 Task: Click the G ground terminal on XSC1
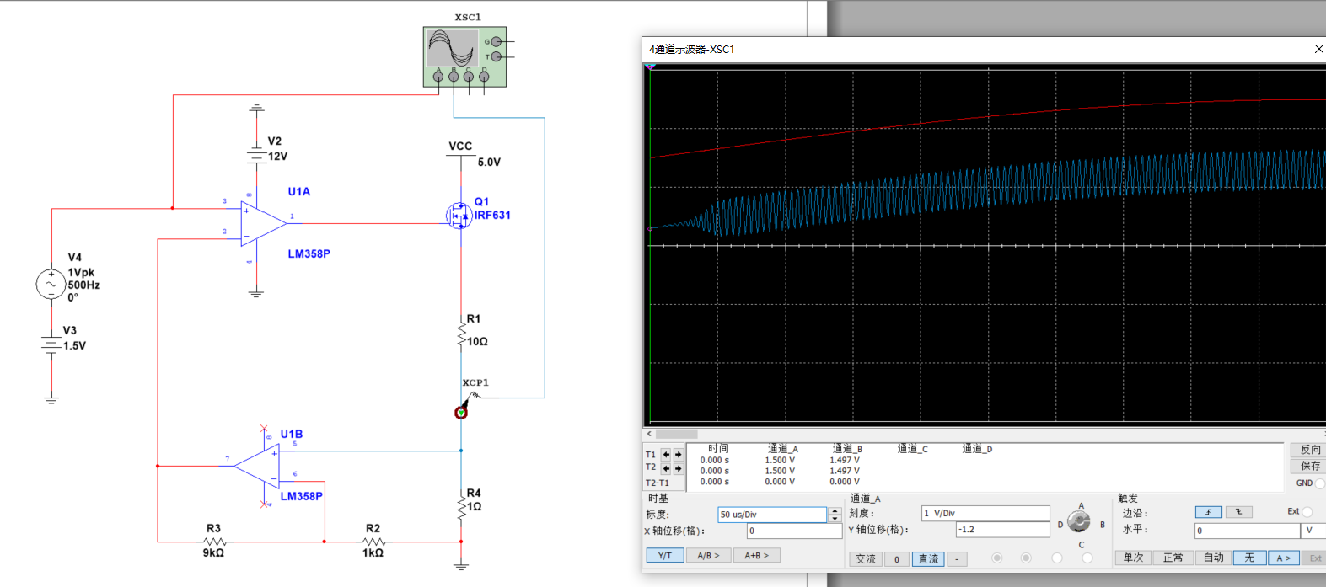[x=496, y=41]
